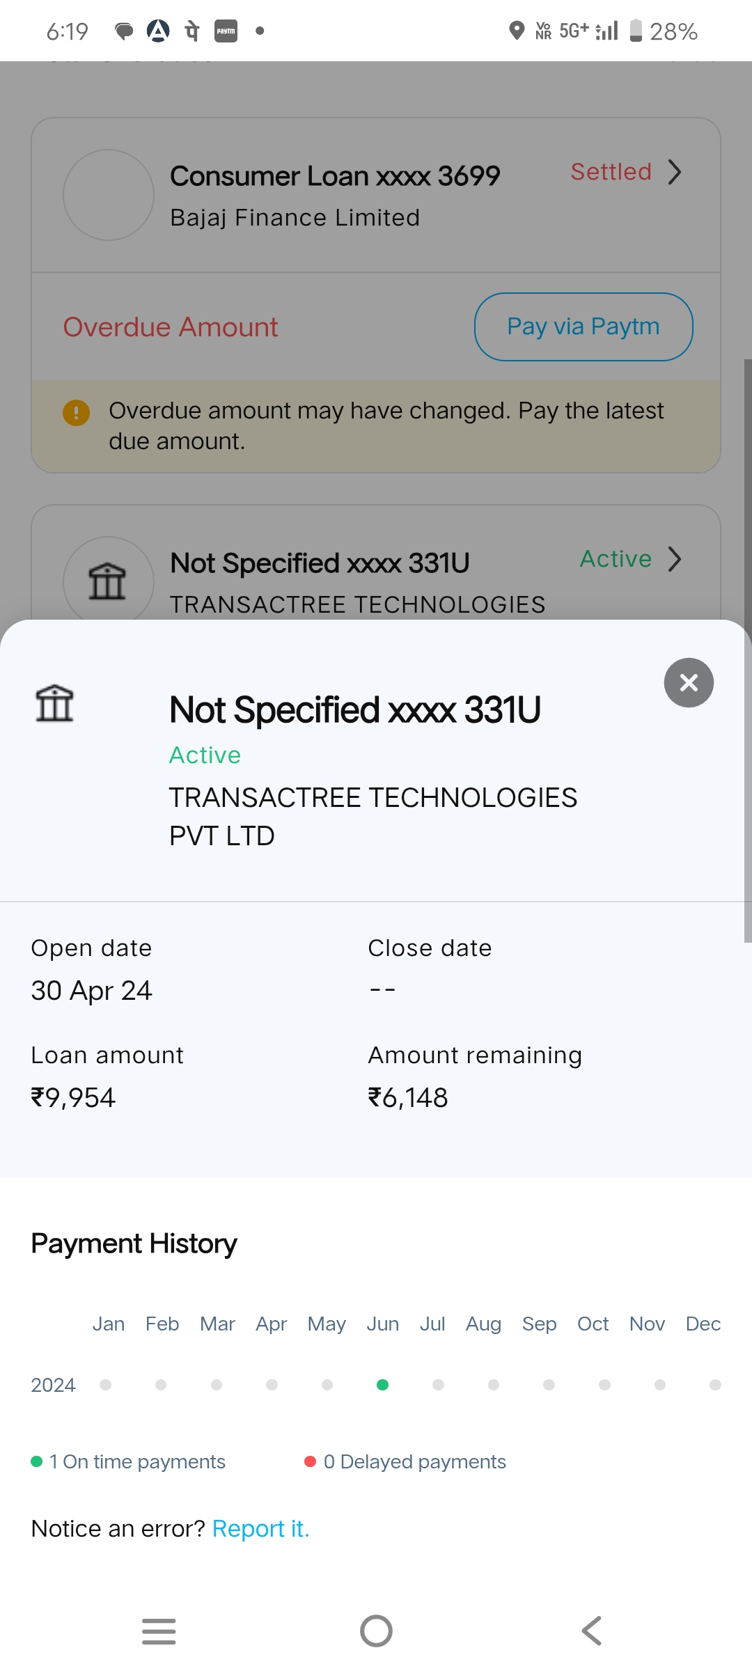Expand the Active Not Specified loan chevron
The image size is (752, 1671).
tap(674, 559)
